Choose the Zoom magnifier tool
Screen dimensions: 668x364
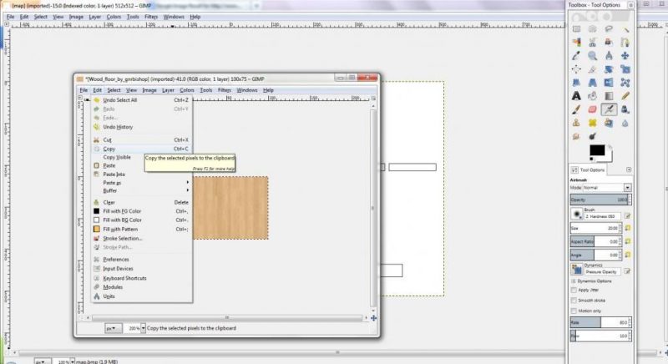coord(593,55)
